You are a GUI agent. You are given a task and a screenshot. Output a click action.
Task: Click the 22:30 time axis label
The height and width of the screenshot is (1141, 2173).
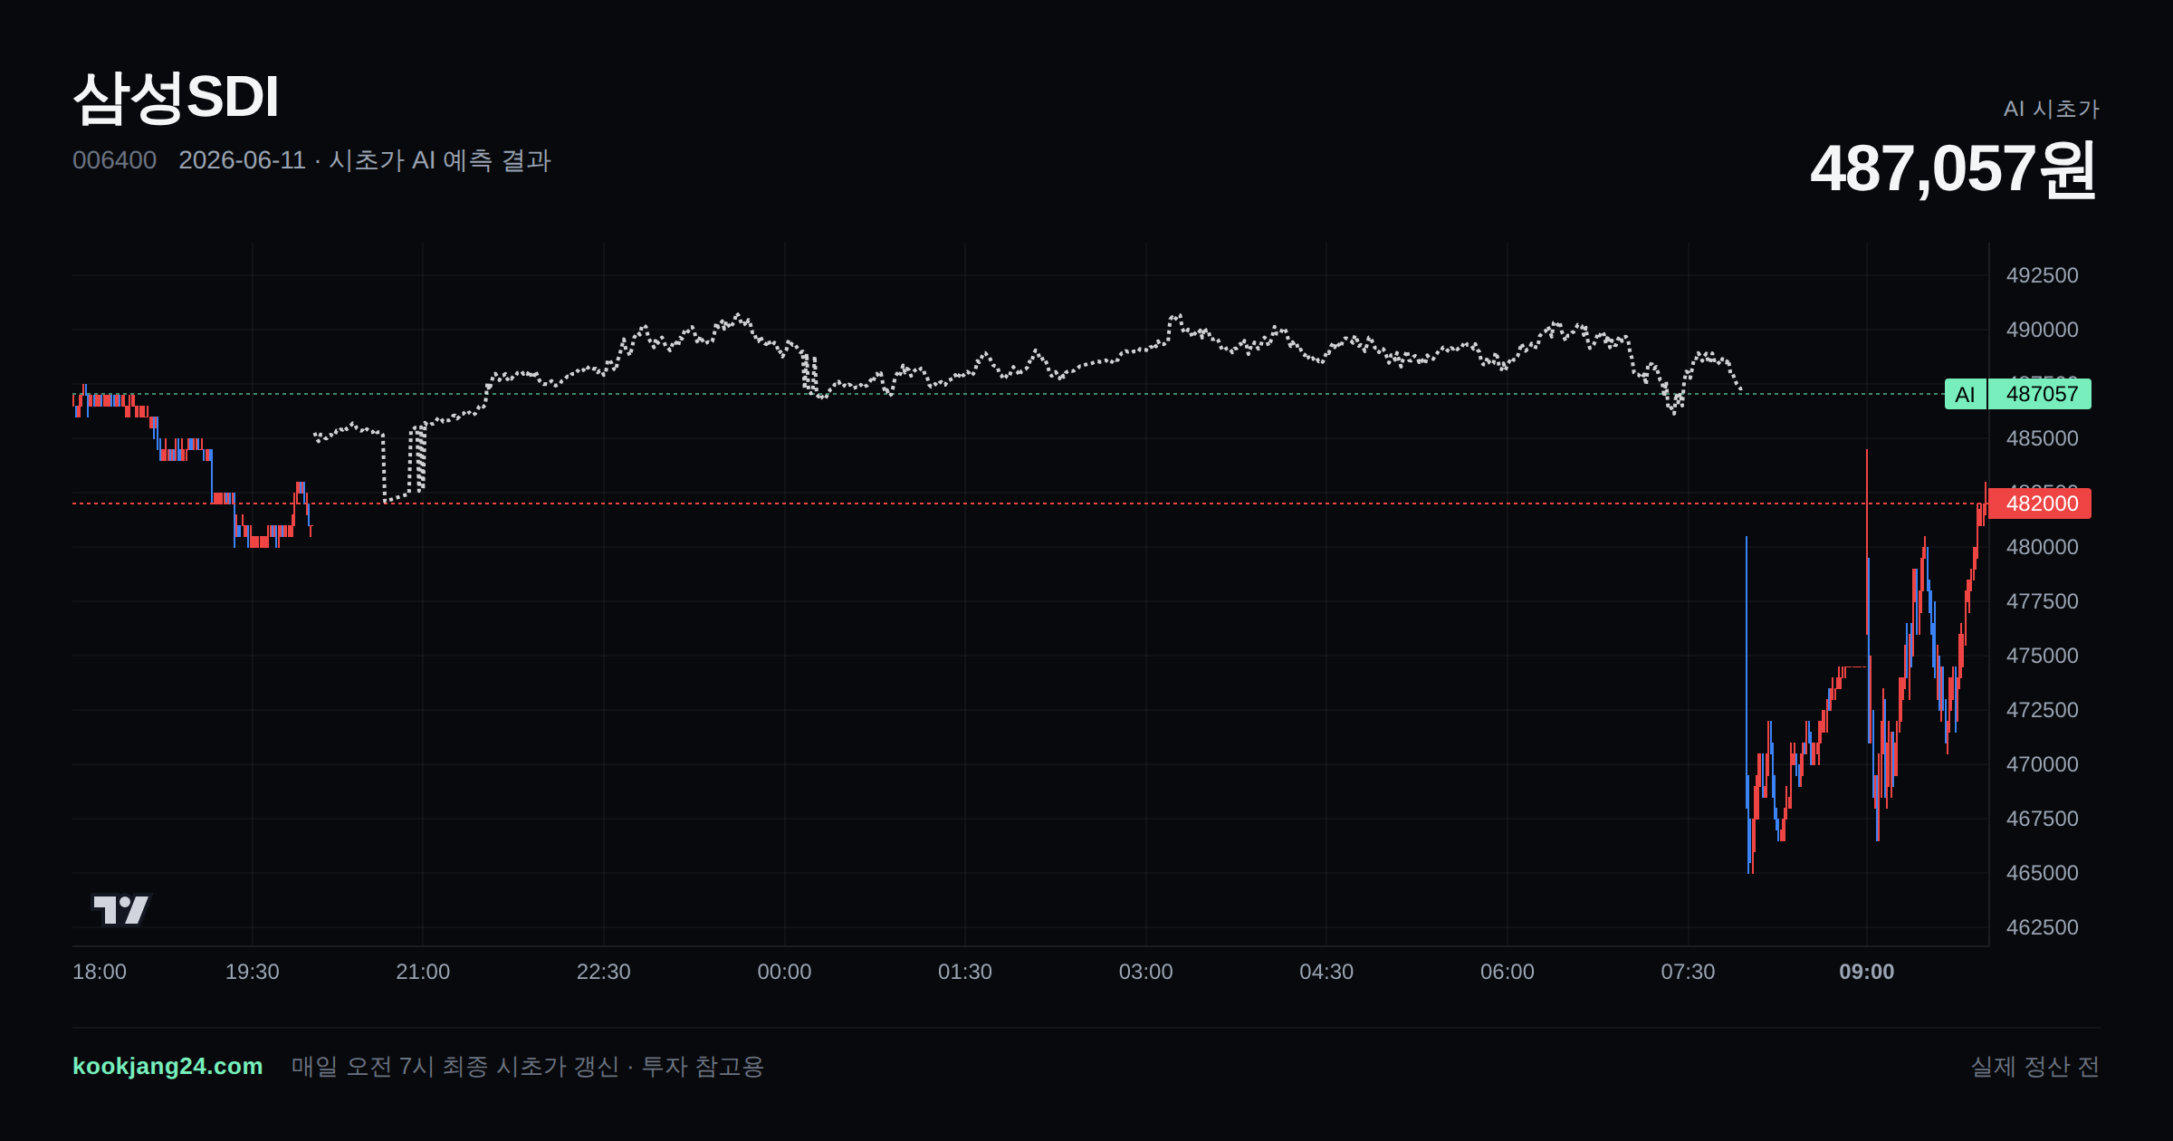pos(604,972)
